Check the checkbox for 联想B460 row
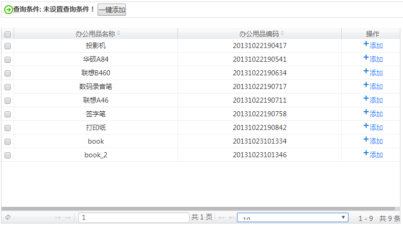Viewport: 403px width, 225px height. pyautogui.click(x=8, y=73)
